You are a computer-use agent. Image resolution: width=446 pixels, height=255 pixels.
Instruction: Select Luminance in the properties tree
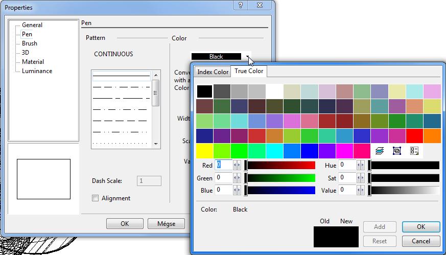(x=37, y=71)
